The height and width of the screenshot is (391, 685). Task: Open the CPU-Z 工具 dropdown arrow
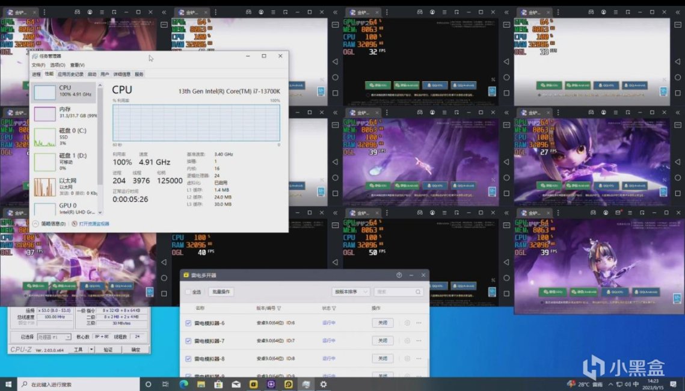[x=91, y=349]
